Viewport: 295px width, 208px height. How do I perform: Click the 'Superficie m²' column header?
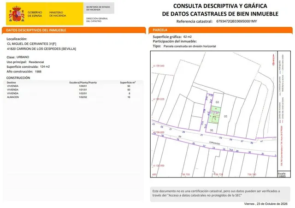coord(128,83)
